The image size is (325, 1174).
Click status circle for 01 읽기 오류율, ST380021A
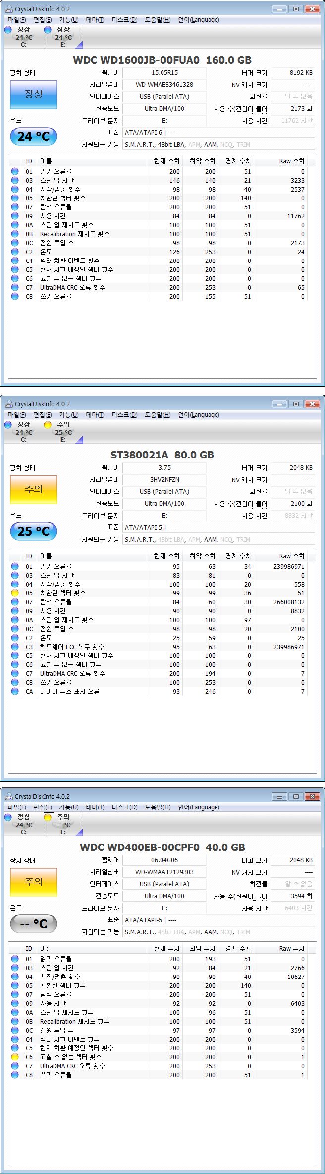[15, 566]
